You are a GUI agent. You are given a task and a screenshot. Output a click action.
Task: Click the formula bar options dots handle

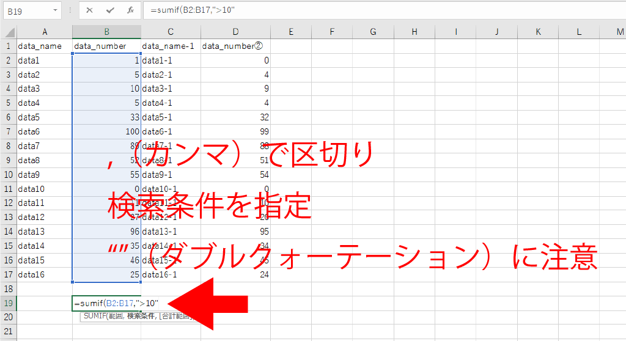(71, 10)
